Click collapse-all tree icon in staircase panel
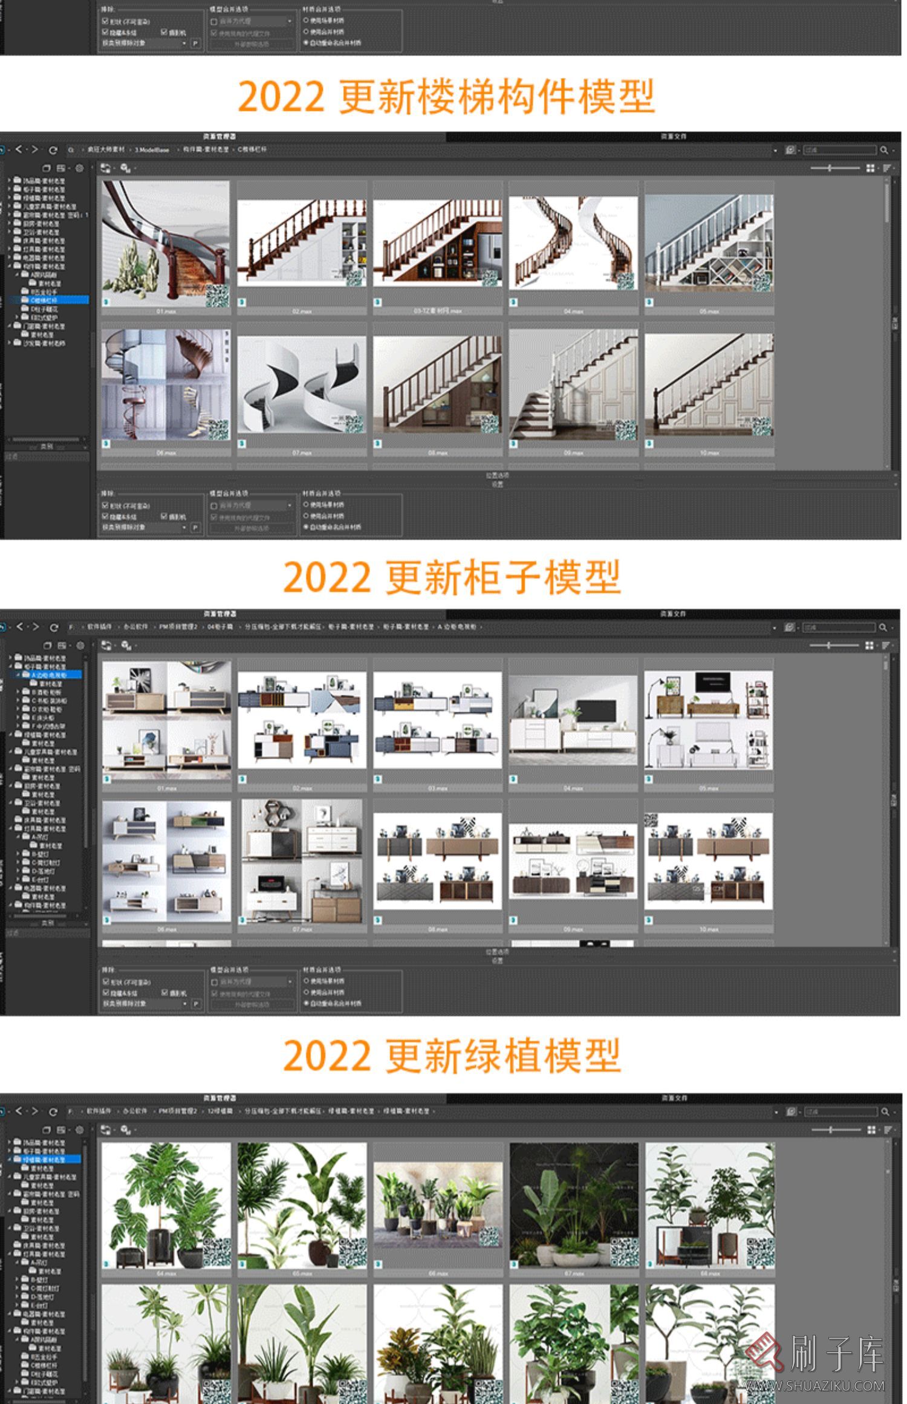This screenshot has height=1404, width=907. tap(46, 168)
